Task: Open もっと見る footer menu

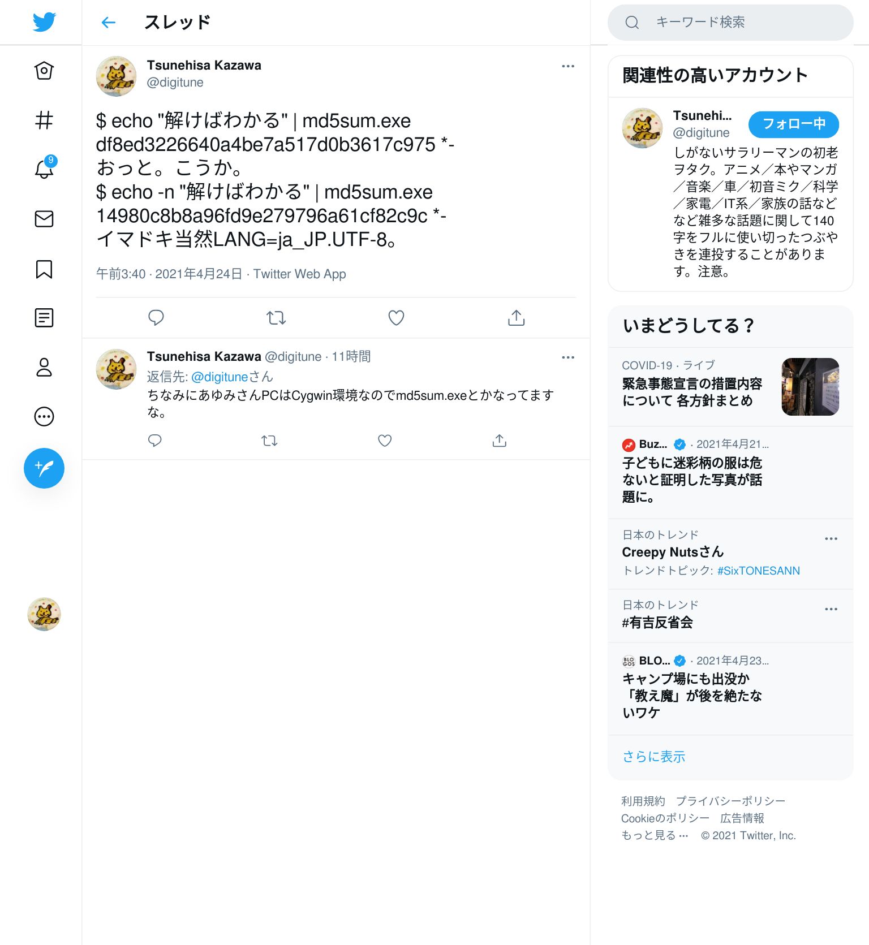Action: tap(655, 835)
